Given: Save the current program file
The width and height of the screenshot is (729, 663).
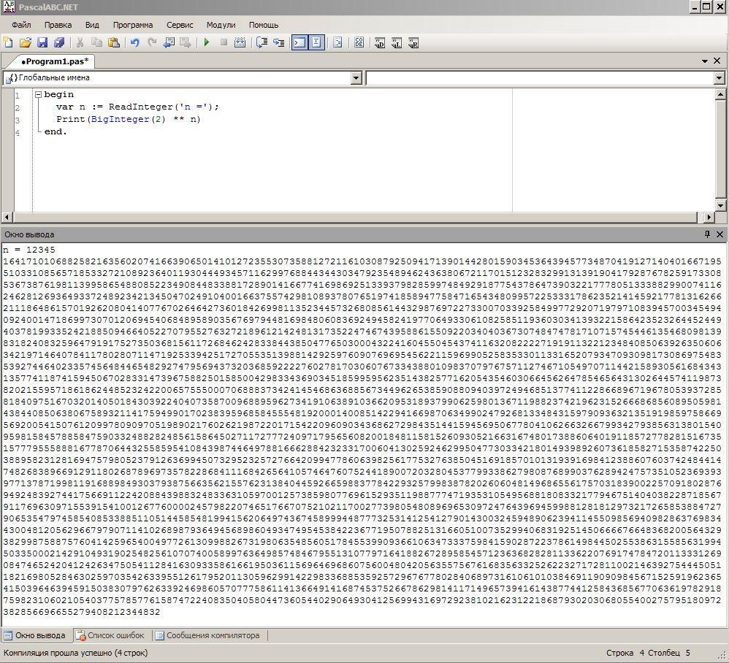Looking at the screenshot, I should pos(42,43).
